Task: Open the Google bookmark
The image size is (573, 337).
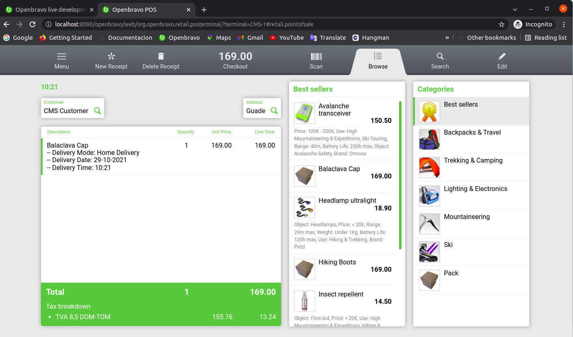Action: tap(18, 38)
